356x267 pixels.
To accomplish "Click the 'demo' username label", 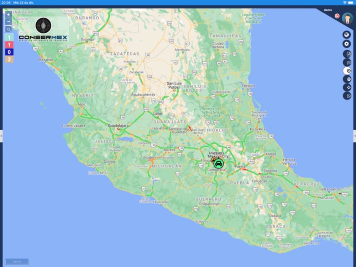I will (x=328, y=10).
